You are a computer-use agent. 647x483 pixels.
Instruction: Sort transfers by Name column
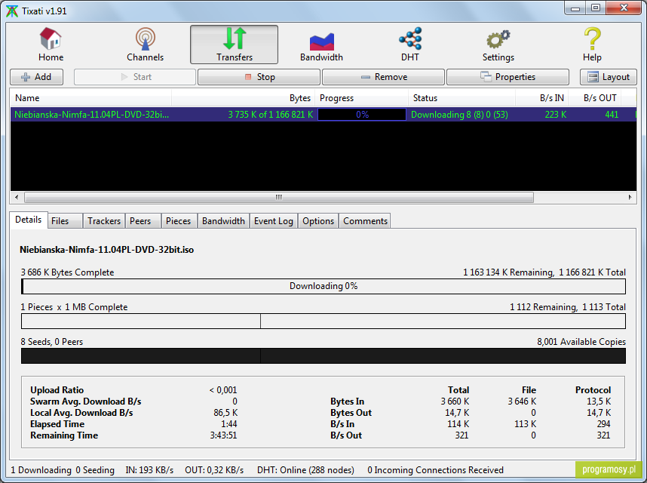click(x=90, y=98)
